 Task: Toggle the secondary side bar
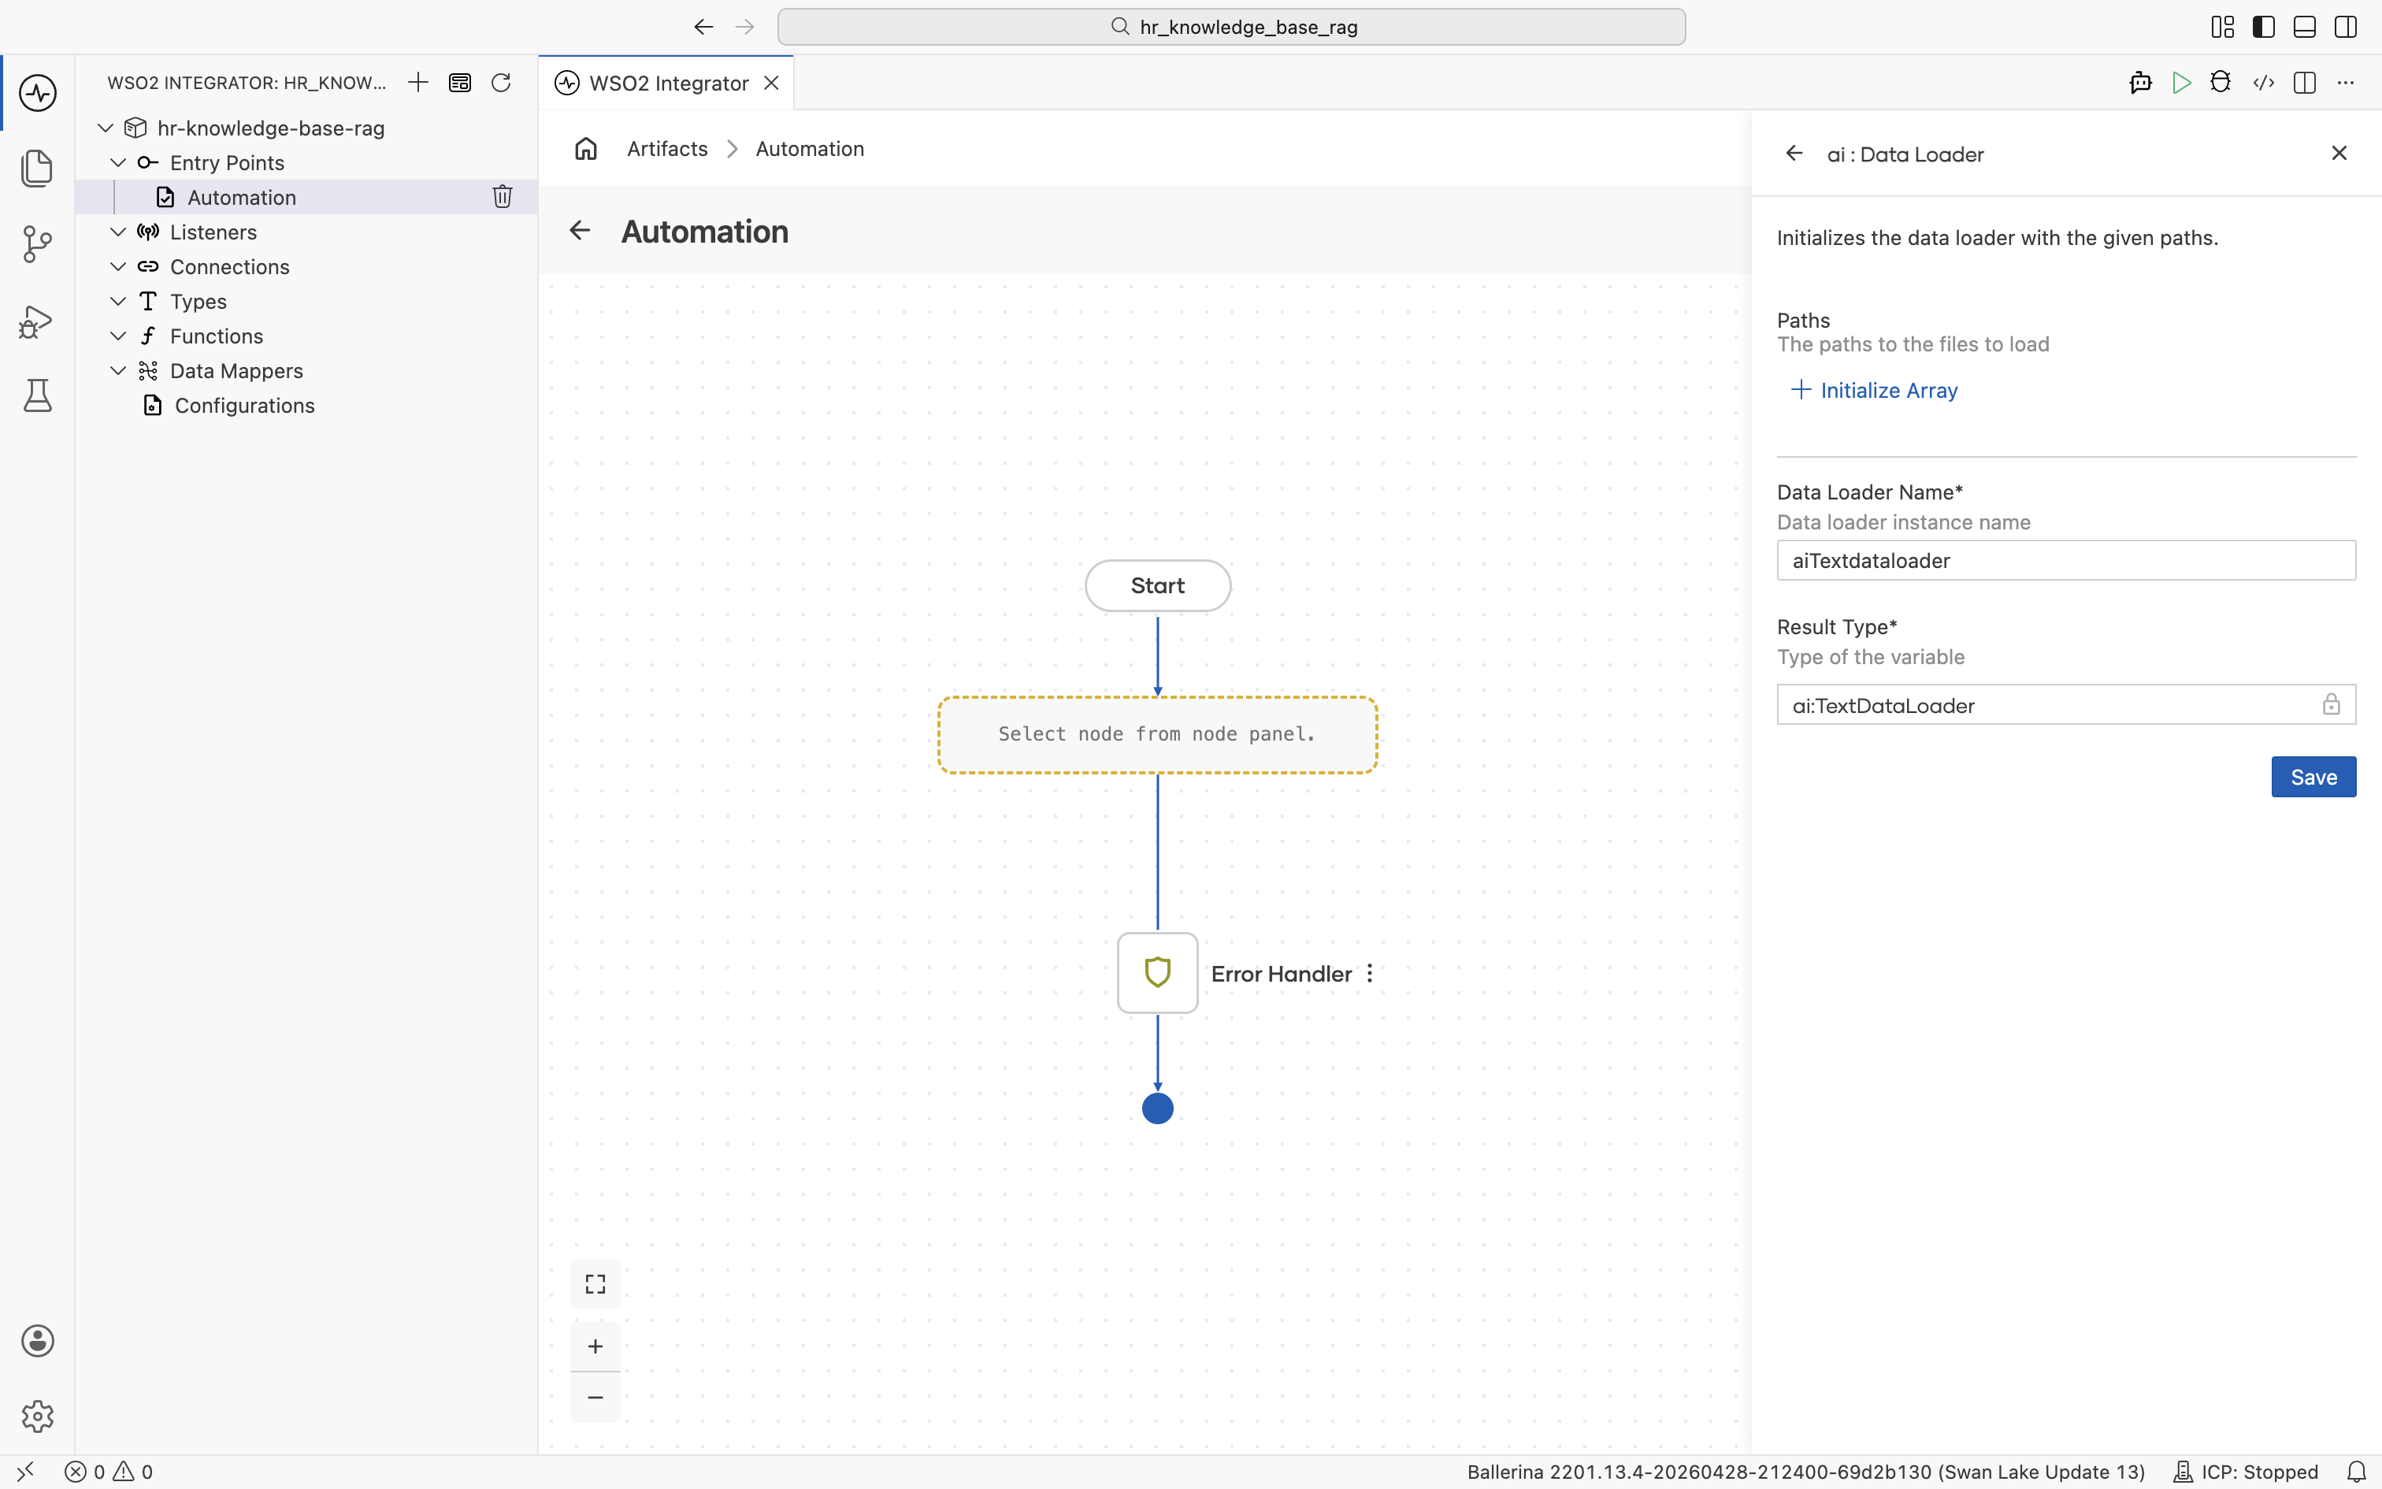click(2346, 27)
